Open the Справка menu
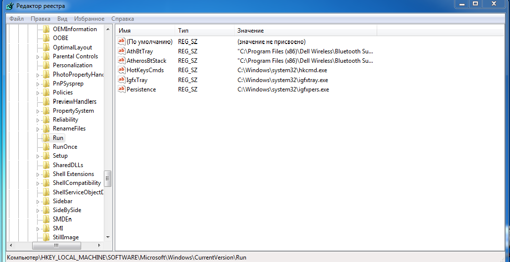Viewport: 510px width, 262px height. coord(123,19)
